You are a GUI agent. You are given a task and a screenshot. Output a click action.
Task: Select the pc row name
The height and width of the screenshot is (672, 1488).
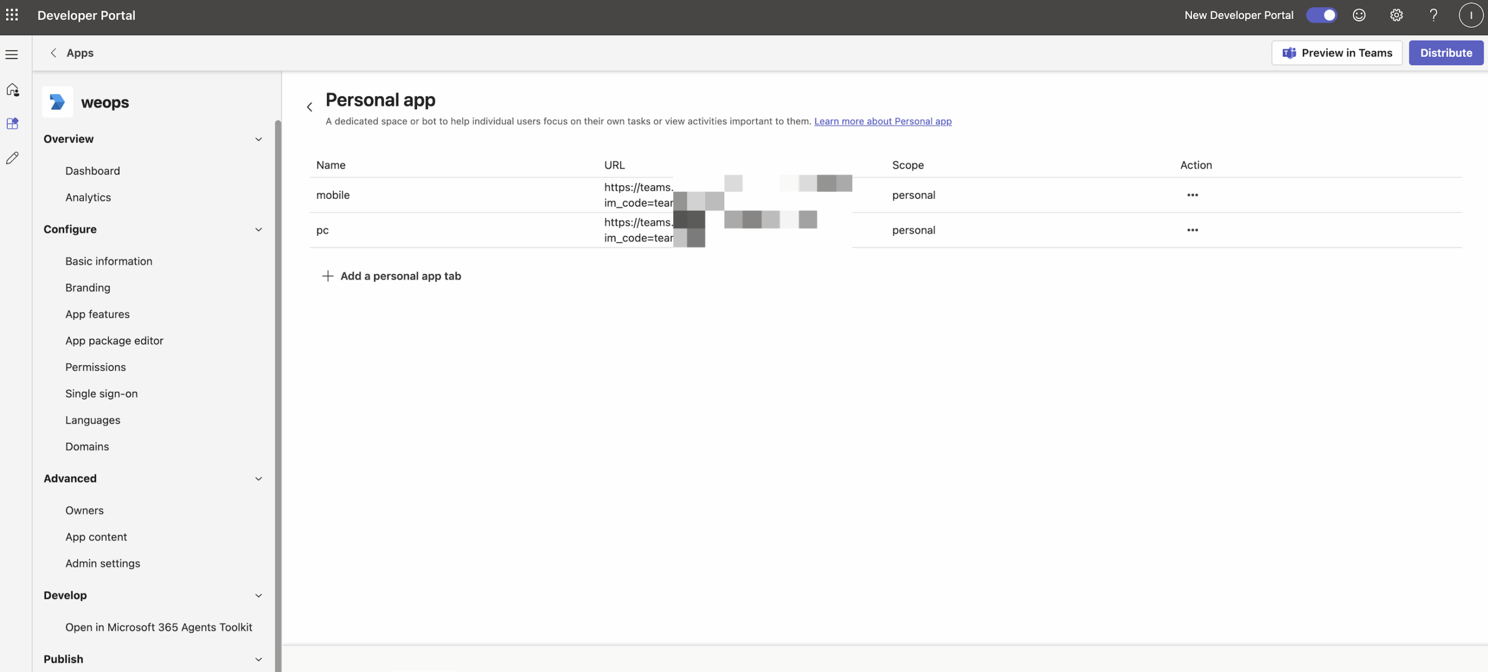[322, 230]
